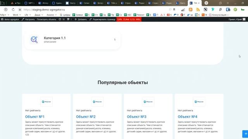Click the blue scroll-to-top arrow button
Viewport: 248px width, 139px height.
click(x=245, y=134)
